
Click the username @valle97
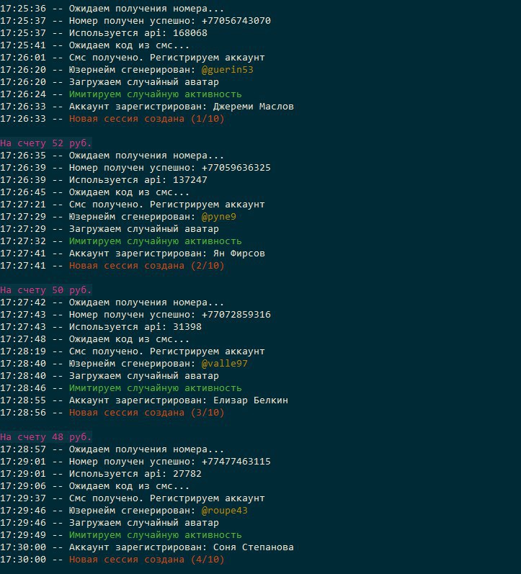click(x=225, y=364)
